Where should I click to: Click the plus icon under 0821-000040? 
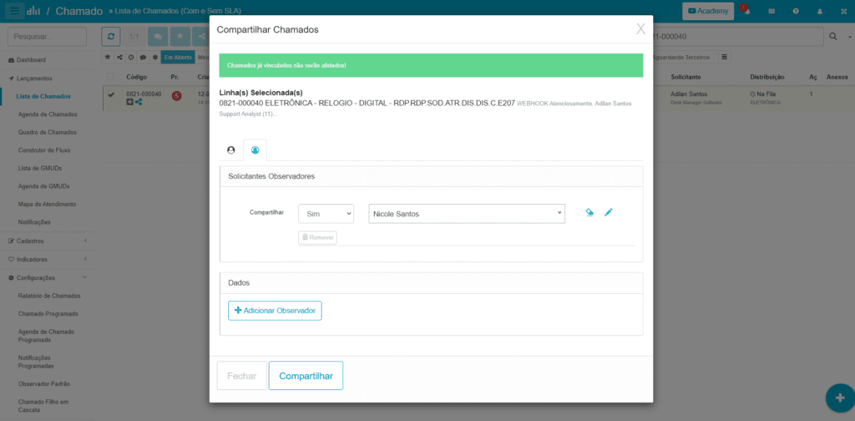129,102
